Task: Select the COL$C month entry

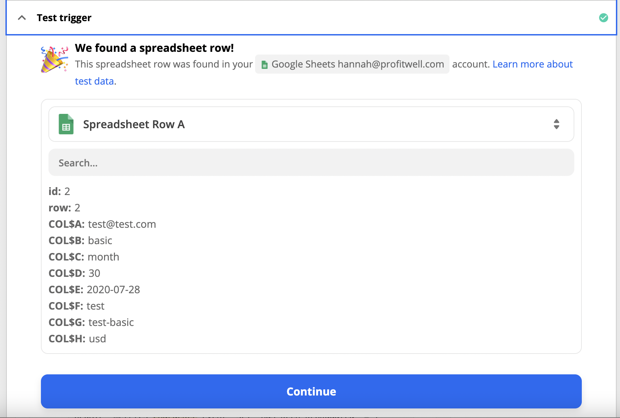Action: pos(84,257)
